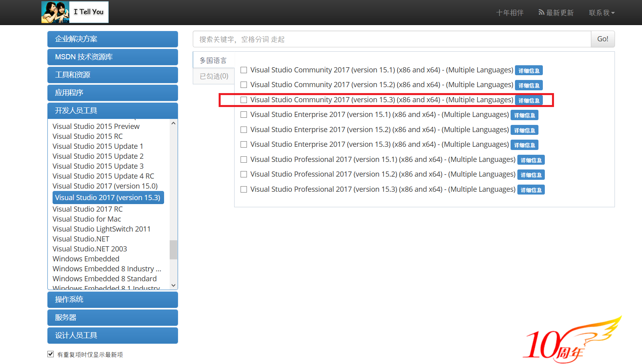Expand the MSDN 技术资源库 category
This screenshot has height=364, width=642.
(x=113, y=57)
